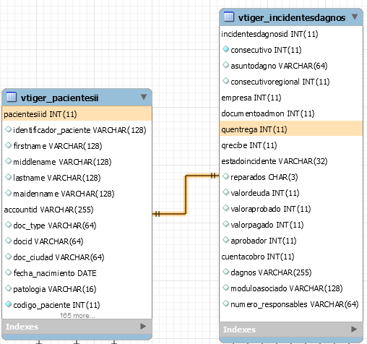Click the vtiger_pacientesii table icon
Image resolution: width=367 pixels, height=344 pixels.
click(x=12, y=97)
